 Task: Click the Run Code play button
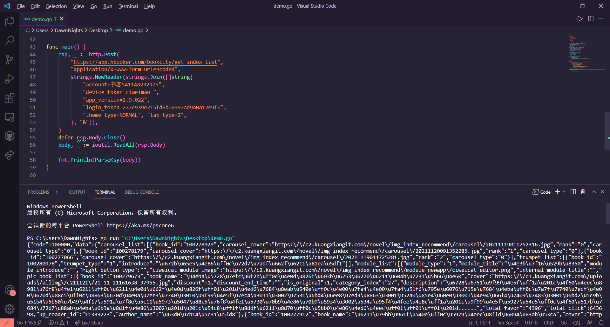(x=580, y=19)
